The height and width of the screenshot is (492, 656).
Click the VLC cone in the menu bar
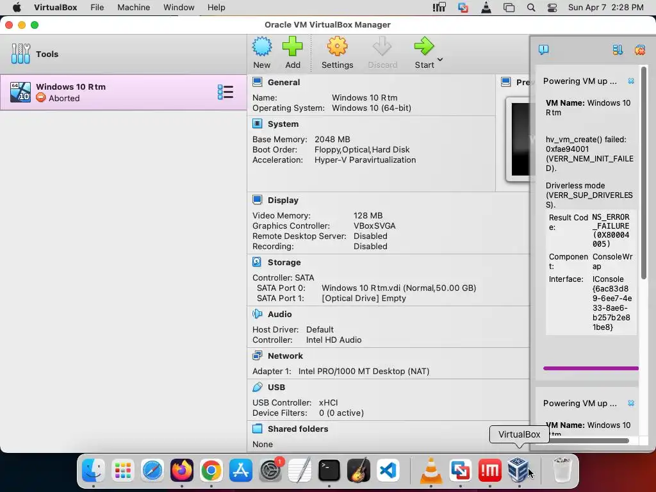[486, 8]
